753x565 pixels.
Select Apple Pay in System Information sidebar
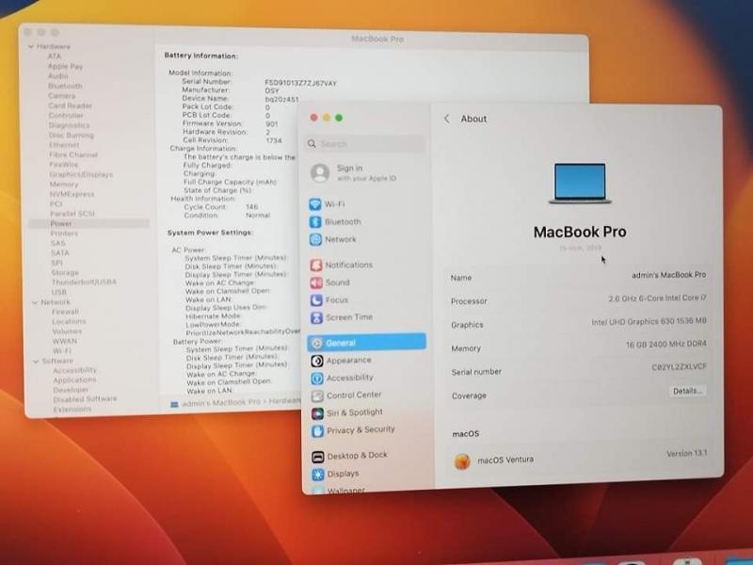click(x=65, y=66)
